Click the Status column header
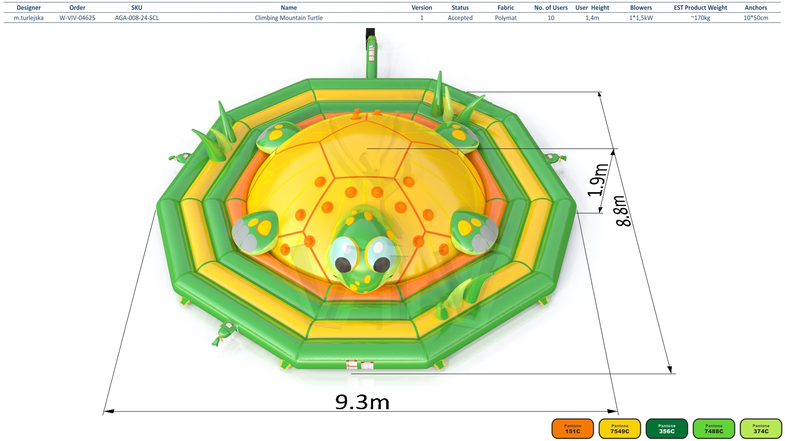785x441 pixels. (460, 8)
